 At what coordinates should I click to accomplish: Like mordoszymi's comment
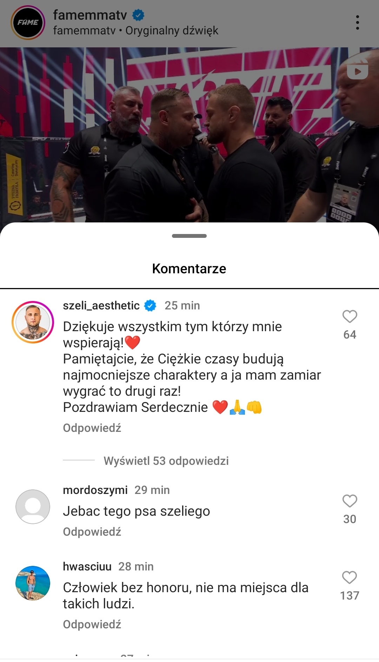(350, 501)
